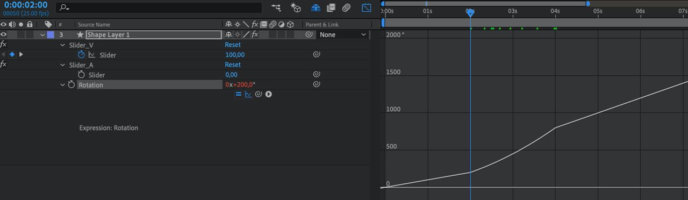Viewport: 688px width, 200px height.
Task: Reset Slider_A effect
Action: pos(233,65)
